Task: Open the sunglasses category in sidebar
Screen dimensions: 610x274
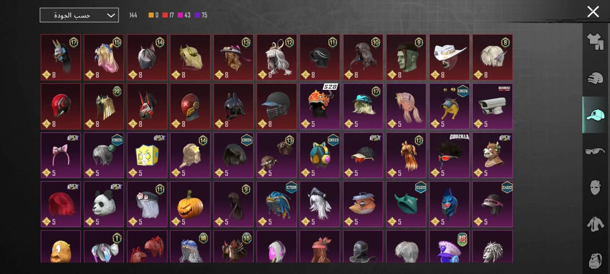Action: coord(595,151)
